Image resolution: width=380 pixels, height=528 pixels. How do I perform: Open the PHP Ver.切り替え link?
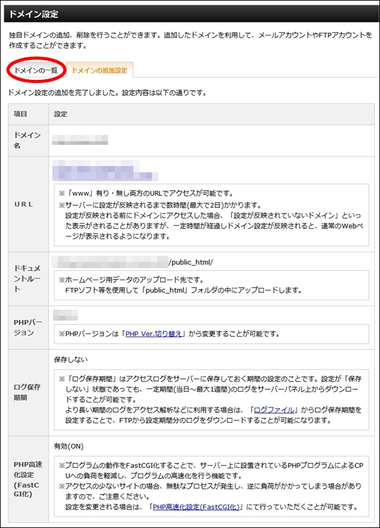pyautogui.click(x=153, y=333)
